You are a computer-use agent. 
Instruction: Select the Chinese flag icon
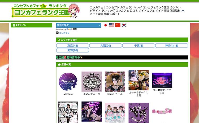[118, 25]
